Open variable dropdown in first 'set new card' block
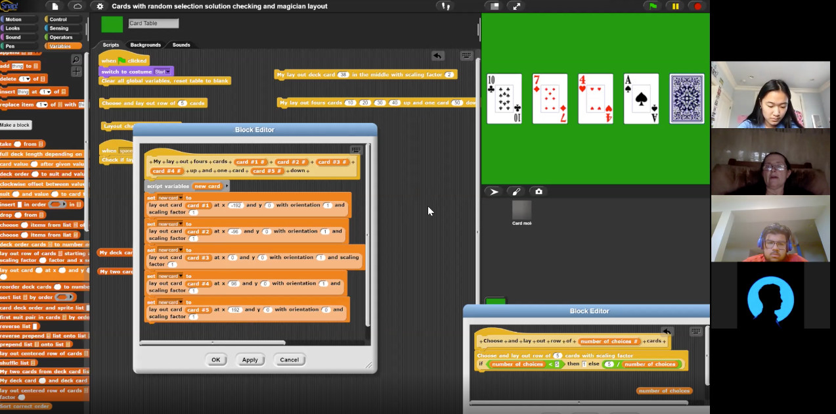 [x=181, y=198]
